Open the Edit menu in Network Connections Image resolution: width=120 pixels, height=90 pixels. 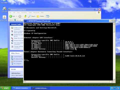click(14, 12)
